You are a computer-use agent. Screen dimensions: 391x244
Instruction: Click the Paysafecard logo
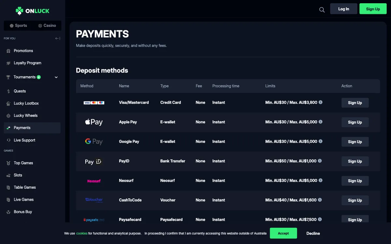tap(94, 220)
